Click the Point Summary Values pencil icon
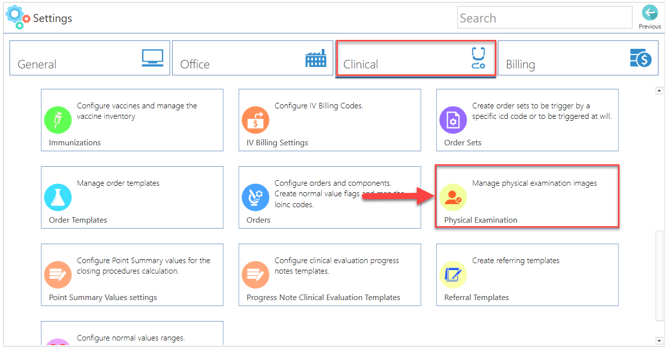 point(58,275)
